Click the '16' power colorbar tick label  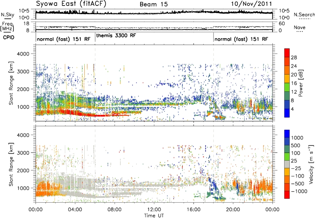(294, 83)
